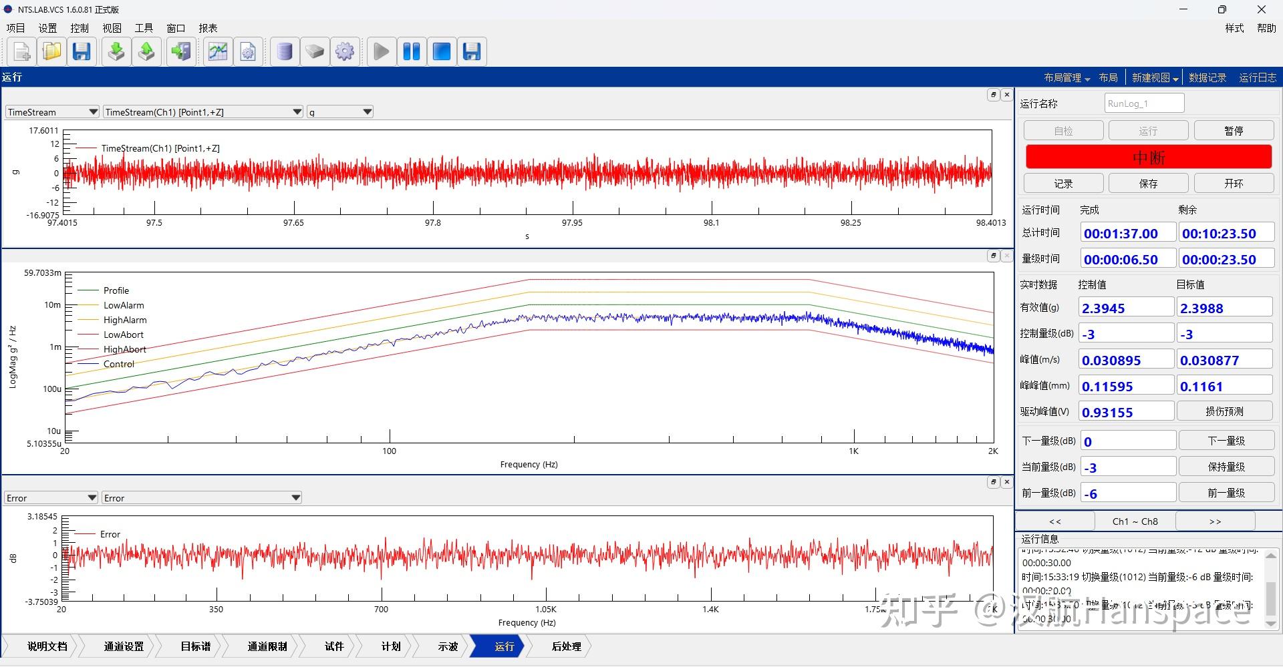Screen dimensions: 1283x667
Task: Click the import green down-arrow icon
Action: [116, 51]
